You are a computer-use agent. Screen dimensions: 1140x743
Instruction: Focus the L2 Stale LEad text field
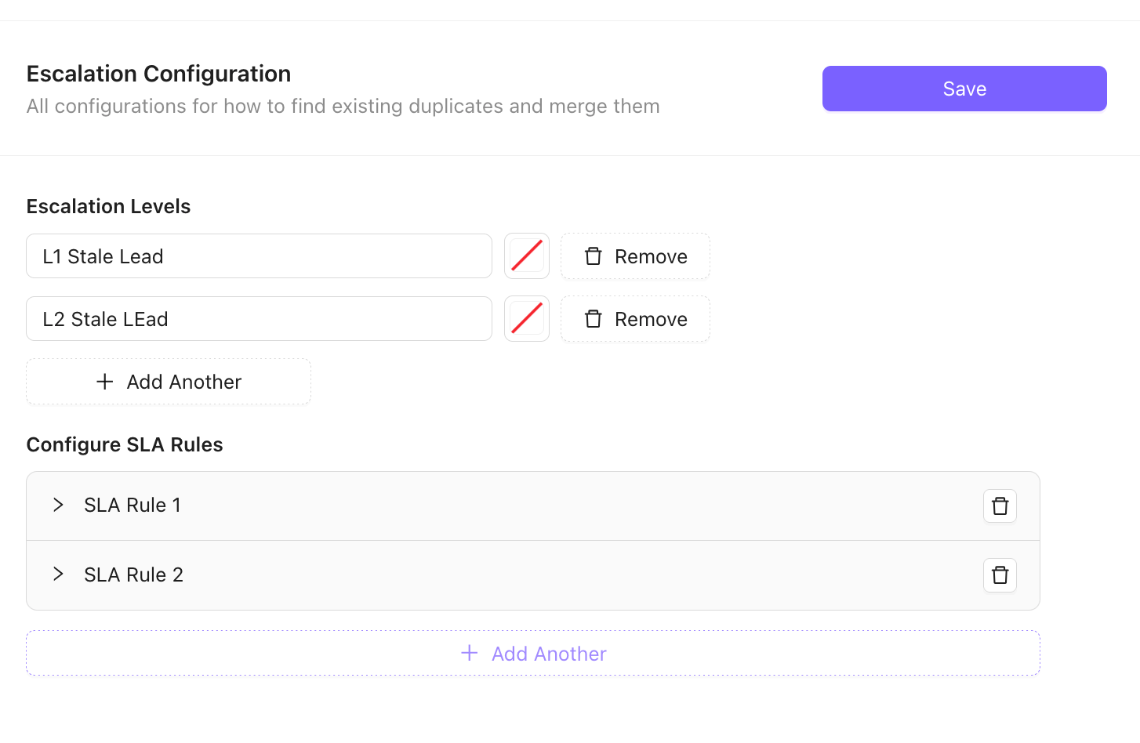tap(259, 319)
